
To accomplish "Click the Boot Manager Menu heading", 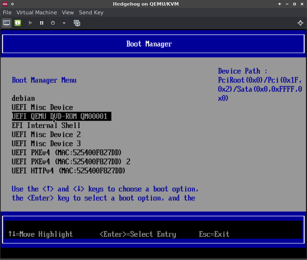I will click(x=44, y=80).
